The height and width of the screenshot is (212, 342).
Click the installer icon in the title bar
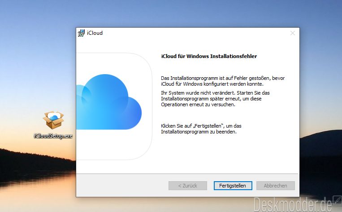(x=82, y=33)
